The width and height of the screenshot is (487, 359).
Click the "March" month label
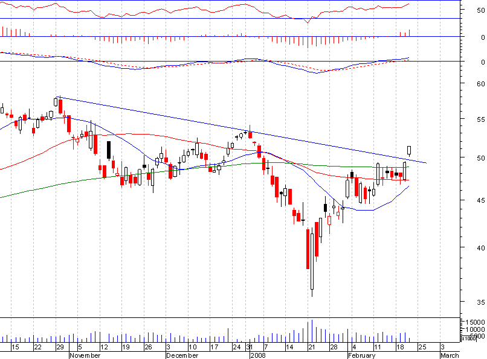(450, 355)
